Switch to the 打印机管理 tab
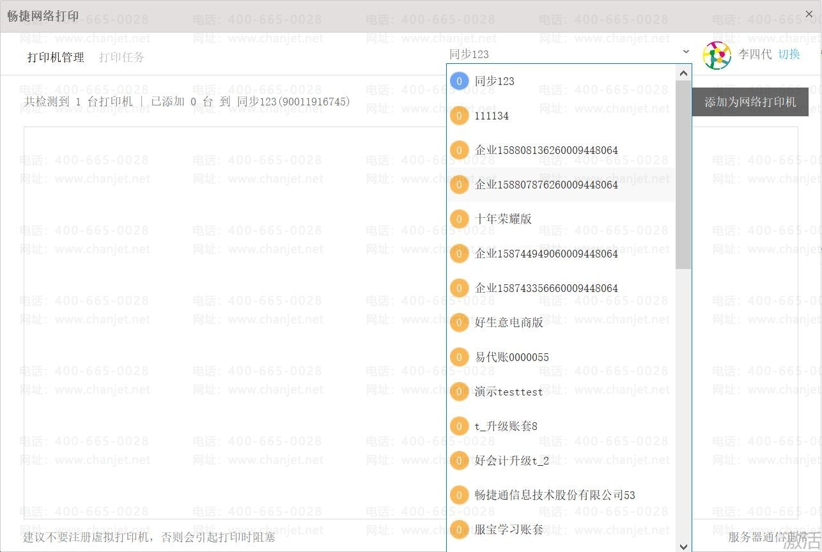Viewport: 822px width, 552px height. click(x=56, y=57)
